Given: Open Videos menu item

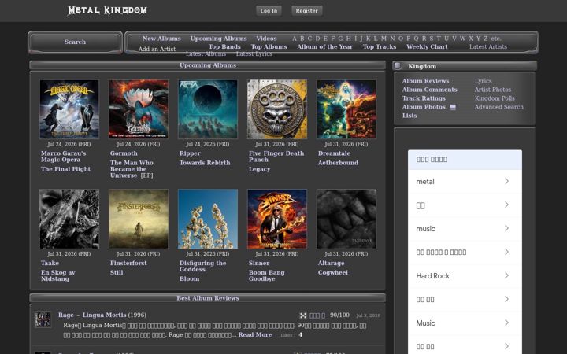Looking at the screenshot, I should [266, 39].
